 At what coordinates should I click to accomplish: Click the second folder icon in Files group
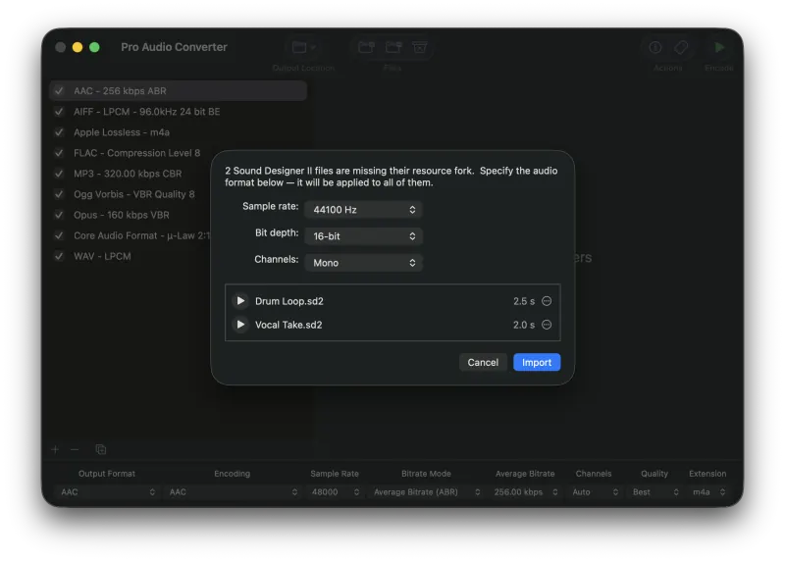coord(393,47)
